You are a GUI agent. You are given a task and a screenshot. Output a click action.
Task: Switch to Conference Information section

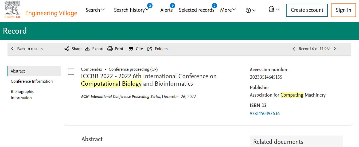tap(32, 81)
